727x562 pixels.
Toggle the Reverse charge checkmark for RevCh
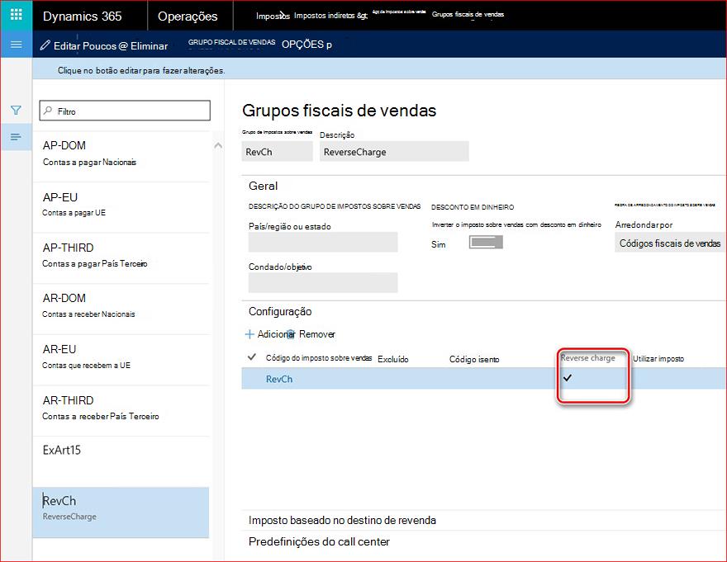pyautogui.click(x=568, y=378)
